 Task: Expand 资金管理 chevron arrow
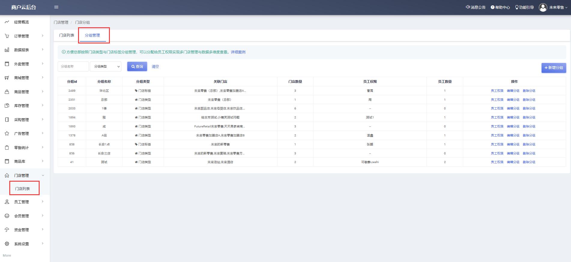tap(43, 229)
